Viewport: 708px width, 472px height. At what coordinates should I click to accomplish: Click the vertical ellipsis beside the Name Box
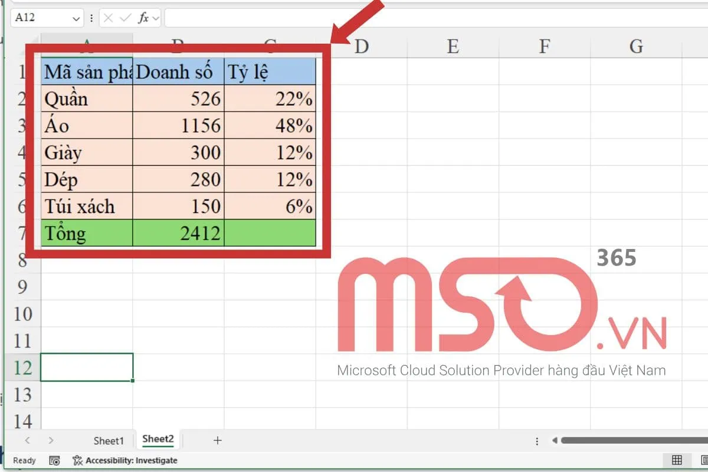pos(92,18)
